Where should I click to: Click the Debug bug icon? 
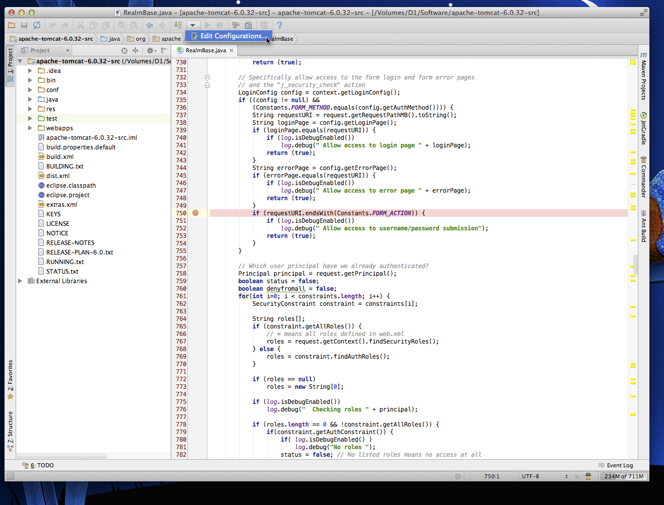220,25
